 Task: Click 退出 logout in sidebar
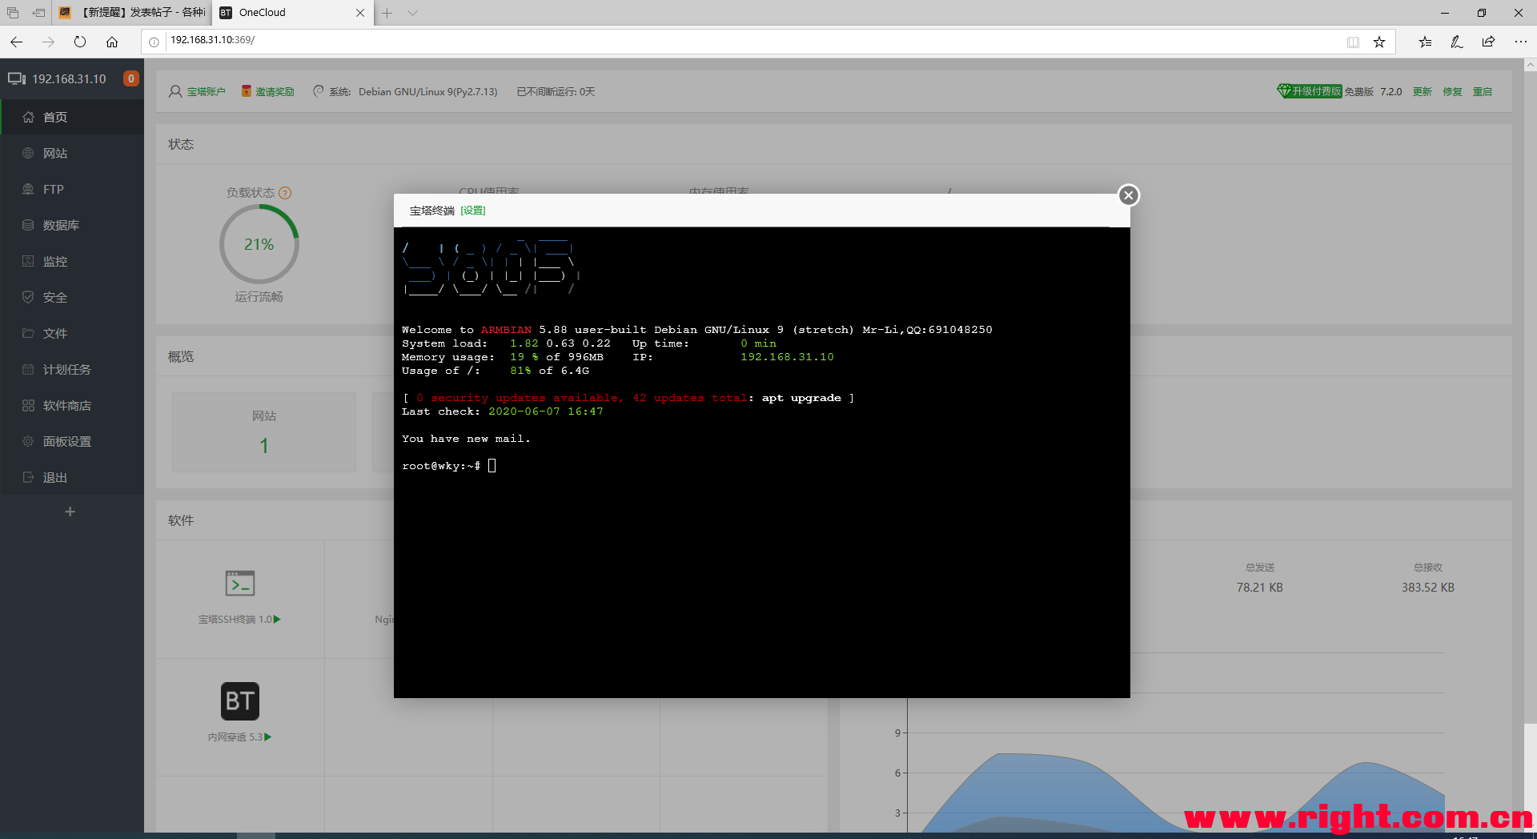click(x=72, y=477)
